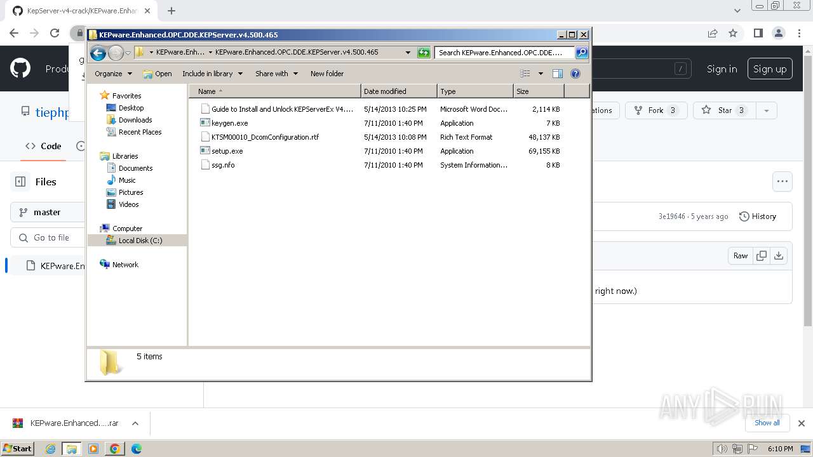Screen dimensions: 813x457
Task: Open the Share with menu
Action: (x=276, y=74)
